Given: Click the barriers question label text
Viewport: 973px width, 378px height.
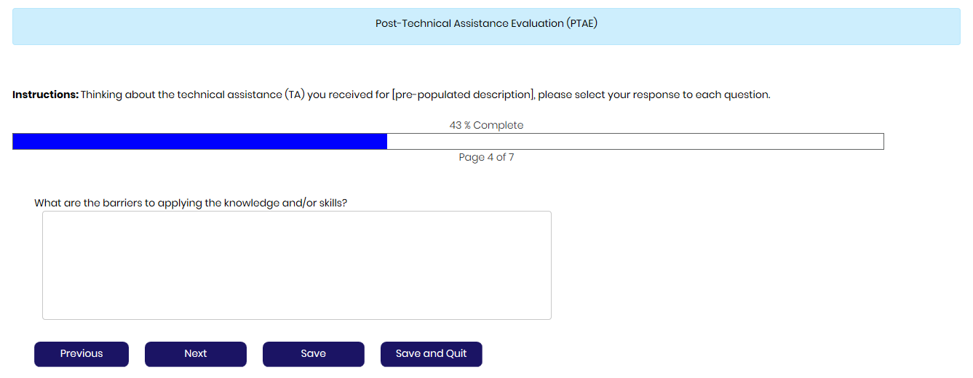Looking at the screenshot, I should click(x=191, y=203).
